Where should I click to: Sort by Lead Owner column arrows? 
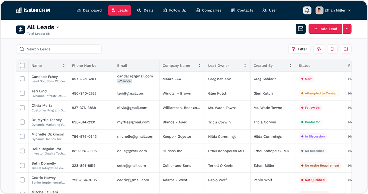pos(245,66)
